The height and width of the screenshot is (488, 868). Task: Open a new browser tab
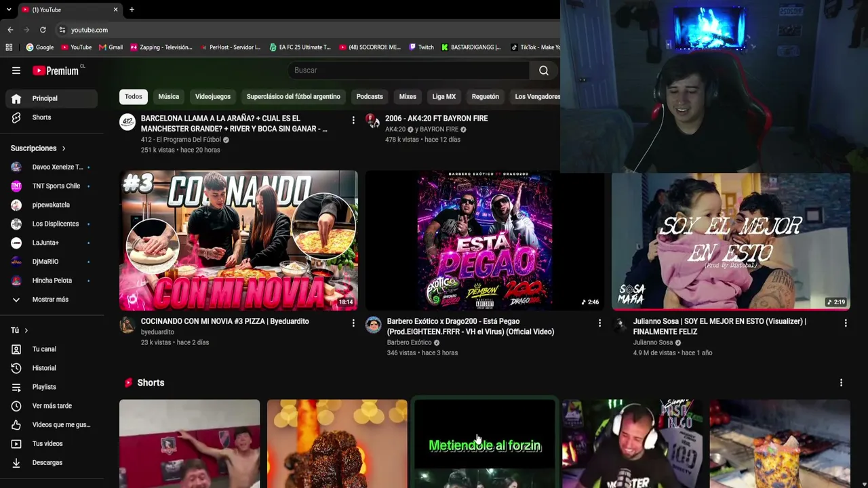[132, 9]
